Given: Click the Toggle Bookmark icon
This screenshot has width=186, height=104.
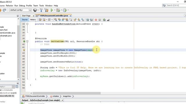Looking at the screenshot, I should click(x=83, y=20).
